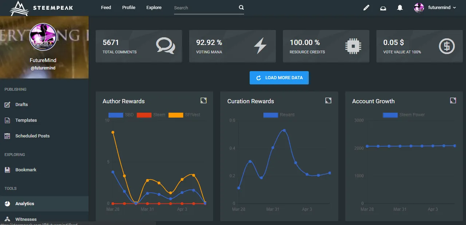Click the pencil compose post icon
The height and width of the screenshot is (225, 466).
pyautogui.click(x=366, y=8)
